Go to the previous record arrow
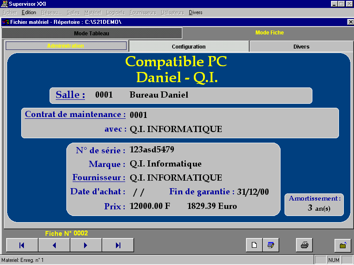354x265 pixels. (x=54, y=245)
